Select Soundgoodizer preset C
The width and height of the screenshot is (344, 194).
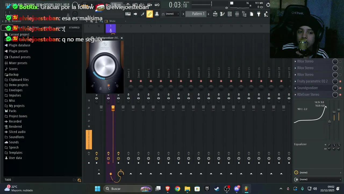[109, 88]
